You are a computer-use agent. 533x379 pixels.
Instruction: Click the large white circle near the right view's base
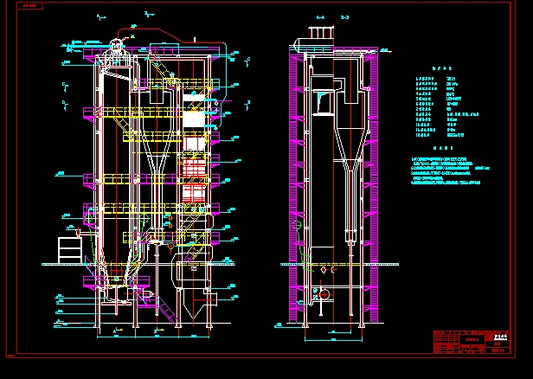324,294
